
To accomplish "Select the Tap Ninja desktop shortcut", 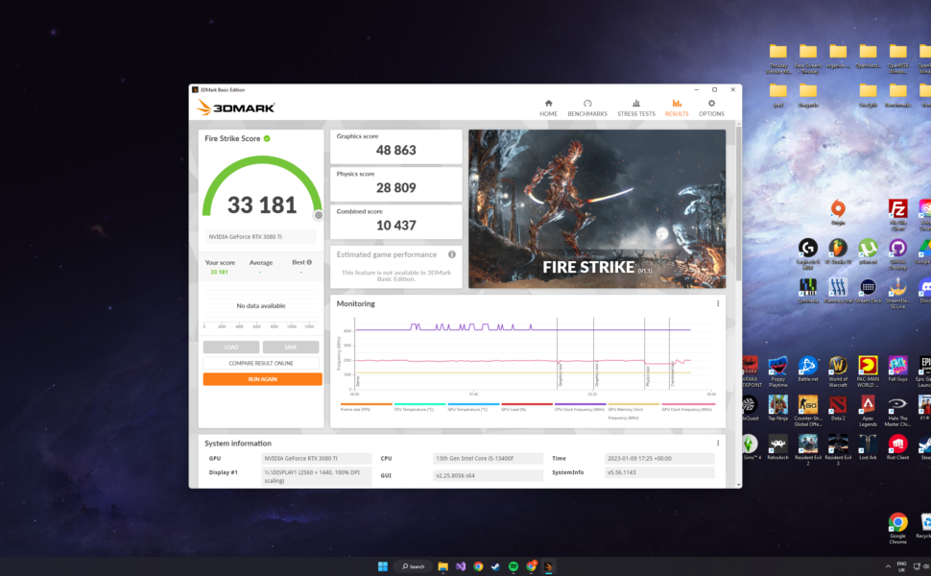I will [777, 408].
